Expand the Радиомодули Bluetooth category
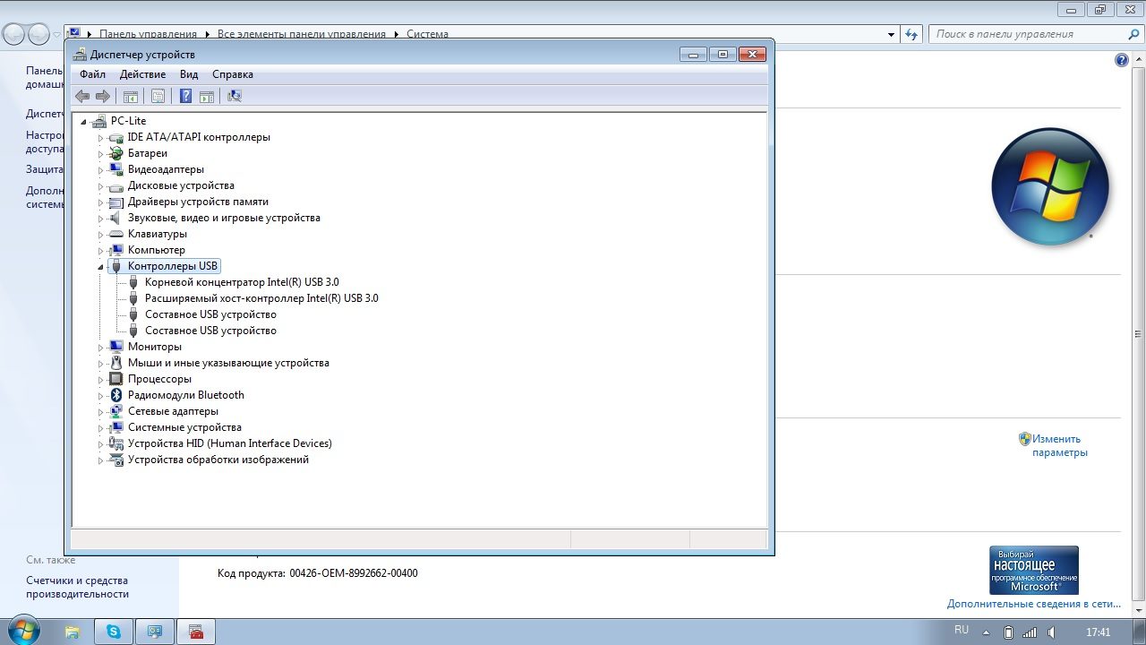1146x645 pixels. click(101, 395)
